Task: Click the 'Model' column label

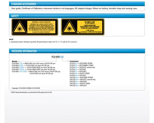Action: click(x=15, y=61)
